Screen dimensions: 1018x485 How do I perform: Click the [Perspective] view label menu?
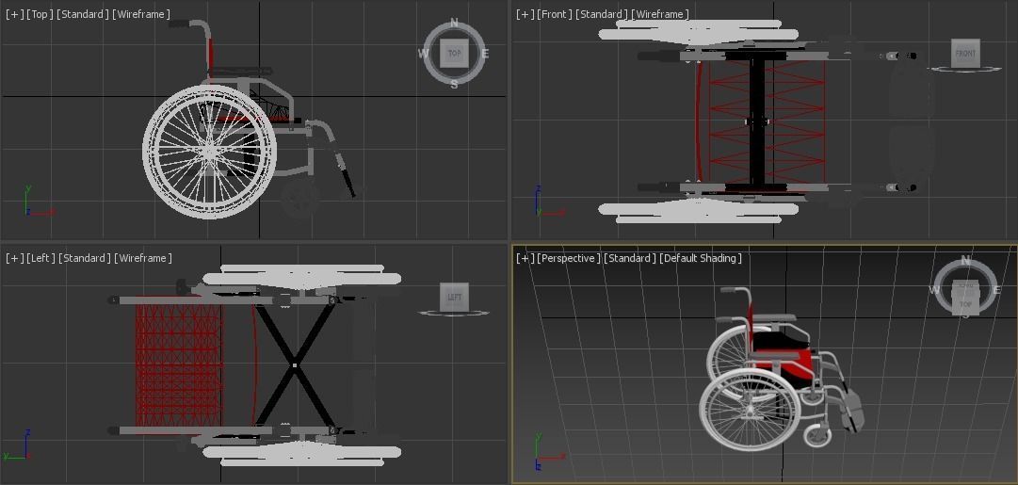coord(569,258)
